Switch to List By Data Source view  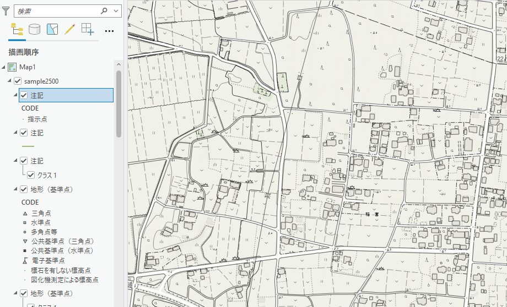(35, 30)
